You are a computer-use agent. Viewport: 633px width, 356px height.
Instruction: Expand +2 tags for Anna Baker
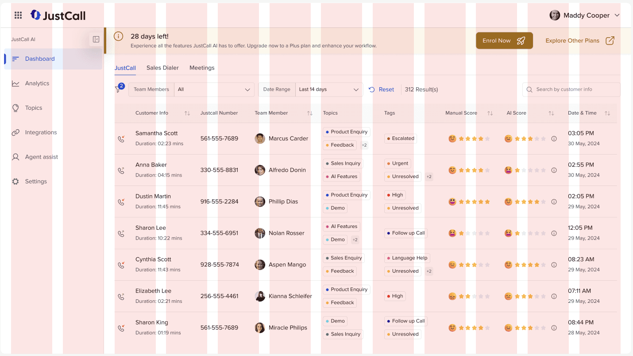(429, 177)
